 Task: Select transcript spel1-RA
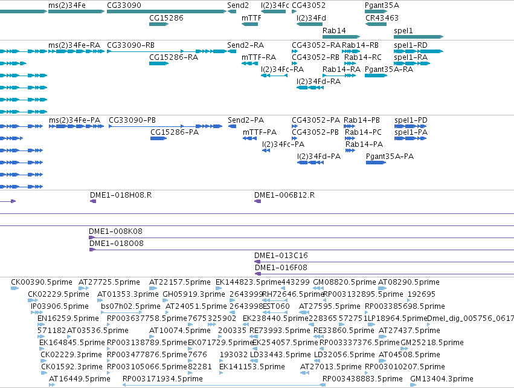[x=411, y=57]
